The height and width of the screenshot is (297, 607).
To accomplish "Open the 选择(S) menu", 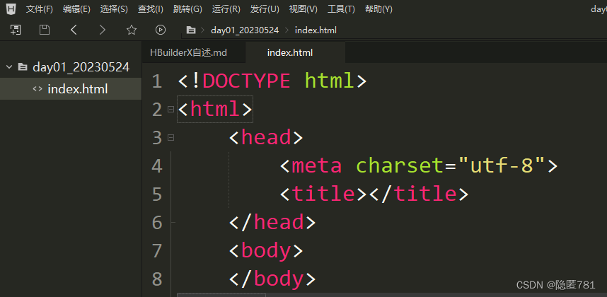I will click(114, 9).
